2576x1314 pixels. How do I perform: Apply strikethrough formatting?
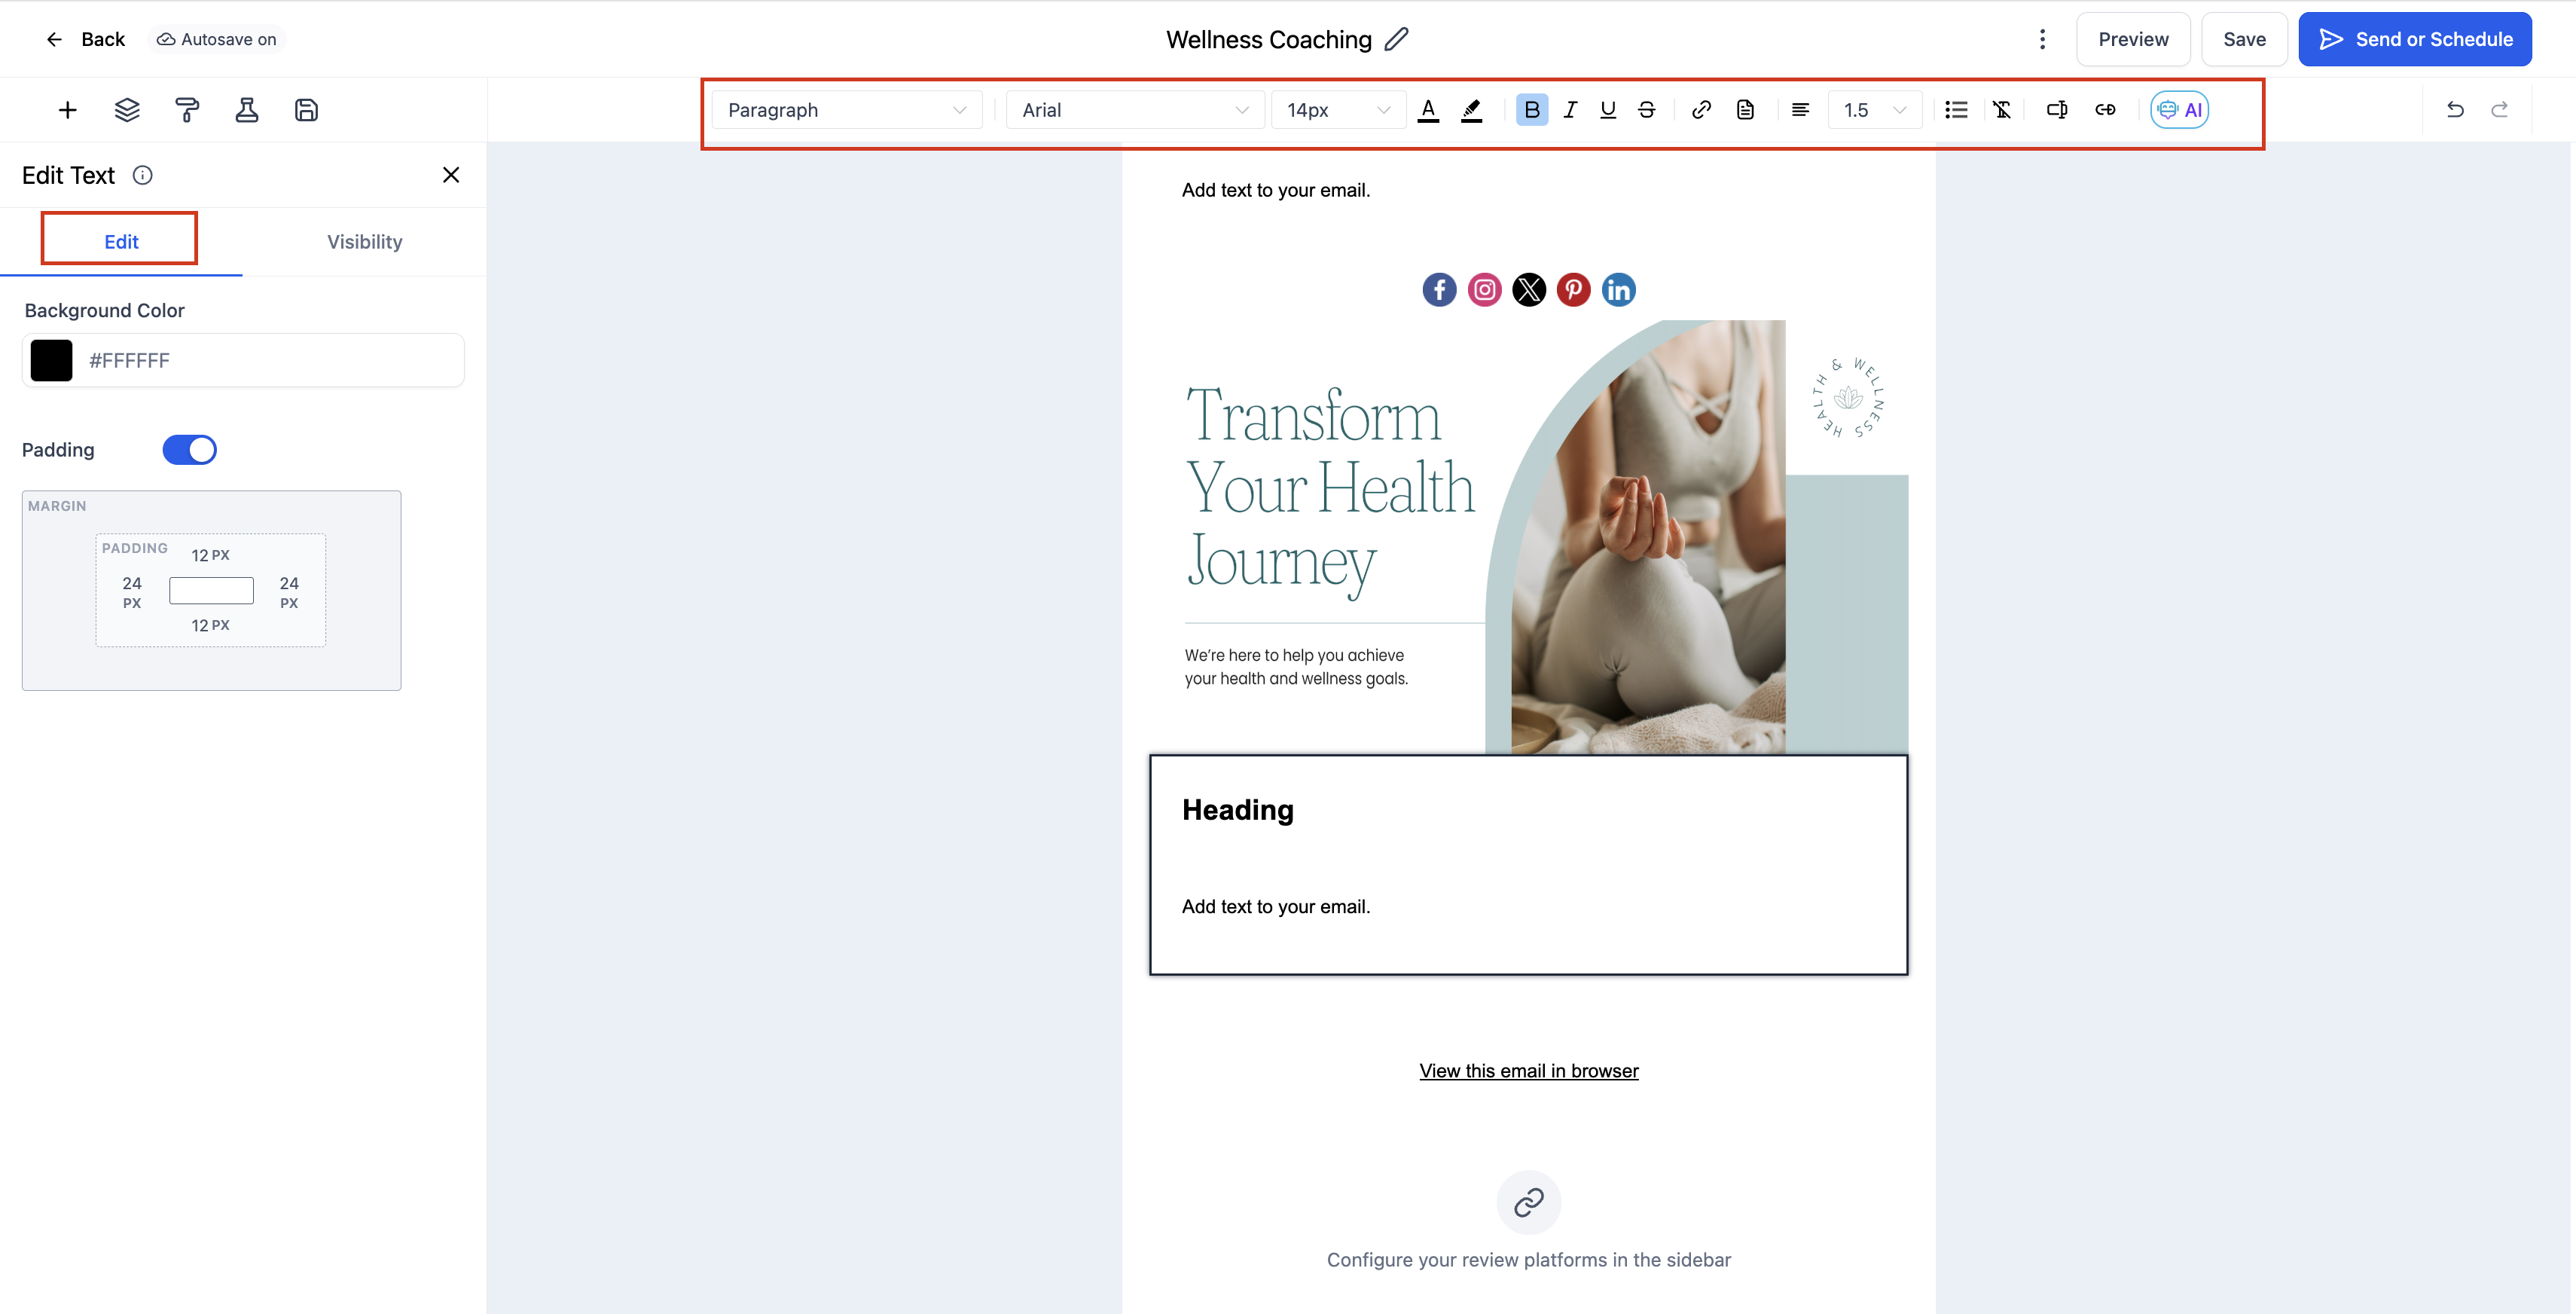click(1647, 110)
